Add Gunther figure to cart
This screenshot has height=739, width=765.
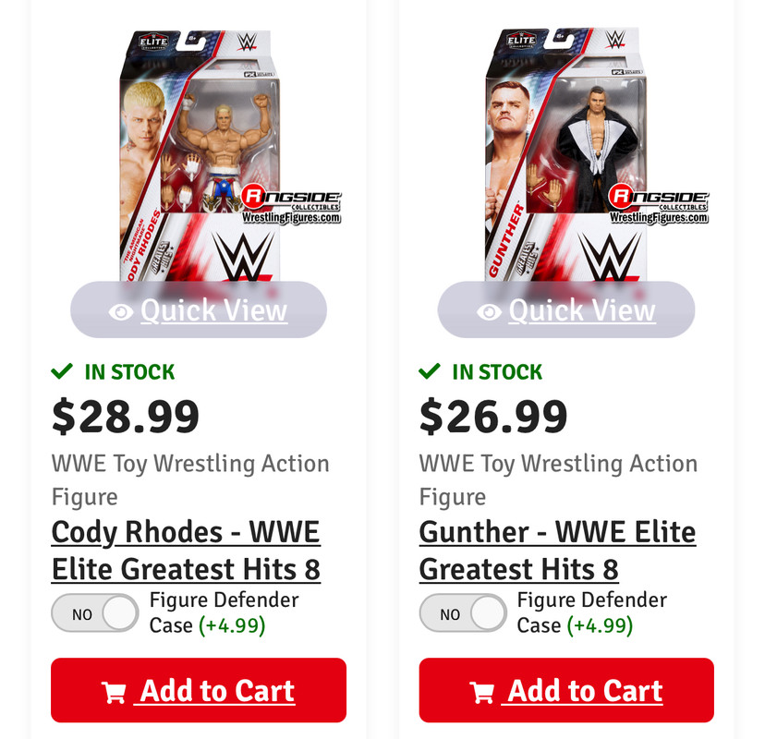coord(566,690)
